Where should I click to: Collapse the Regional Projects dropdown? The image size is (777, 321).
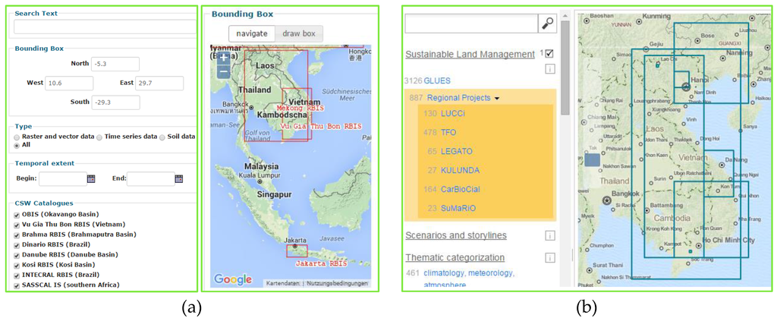click(497, 98)
